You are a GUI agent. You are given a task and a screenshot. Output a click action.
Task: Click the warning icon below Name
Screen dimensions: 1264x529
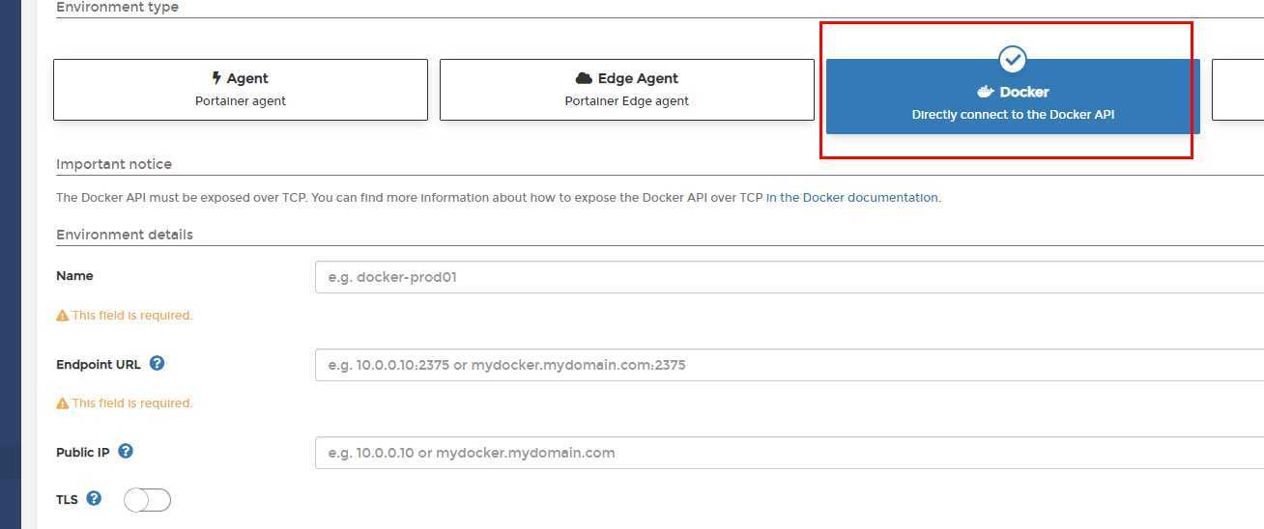62,316
